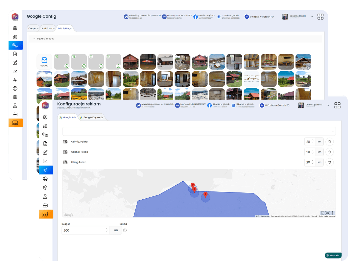The height and width of the screenshot is (269, 355).
Task: Click 'Zgłoś błąd w mapach' link on map
Action: (327, 216)
